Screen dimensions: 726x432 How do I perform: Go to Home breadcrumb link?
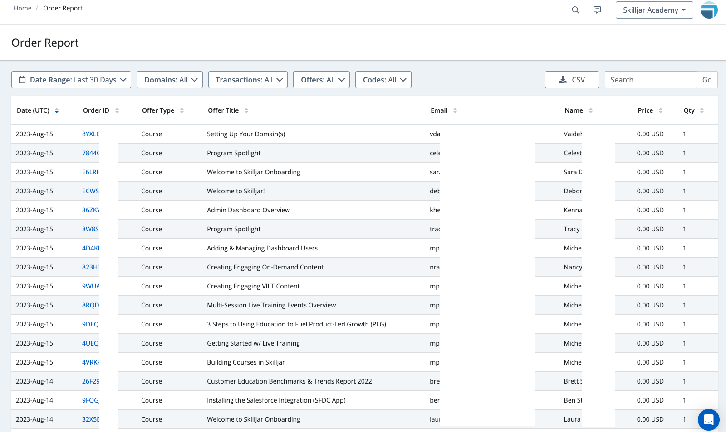point(23,8)
